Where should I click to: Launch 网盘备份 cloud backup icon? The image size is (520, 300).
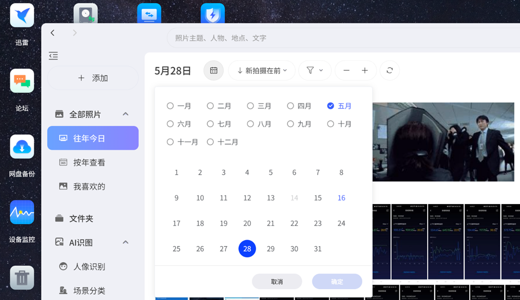(22, 146)
